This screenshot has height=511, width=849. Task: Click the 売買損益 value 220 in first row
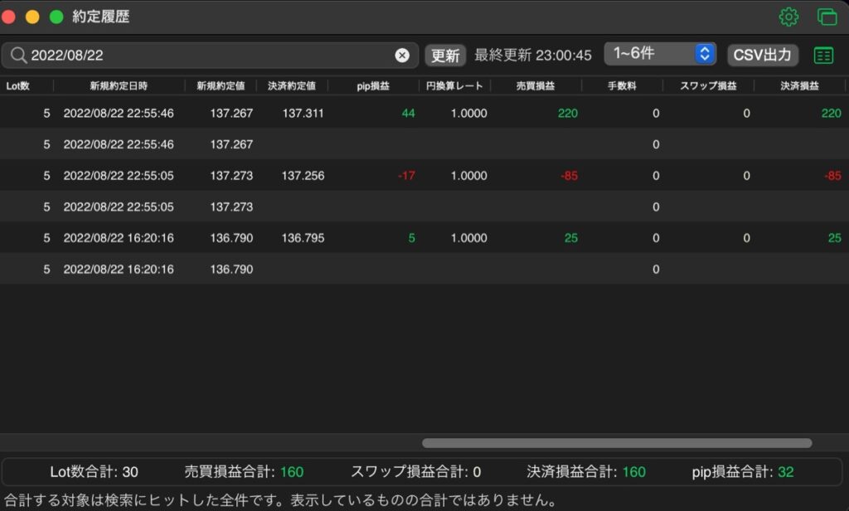click(567, 114)
